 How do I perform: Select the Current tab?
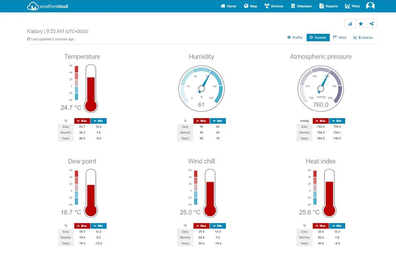point(318,37)
